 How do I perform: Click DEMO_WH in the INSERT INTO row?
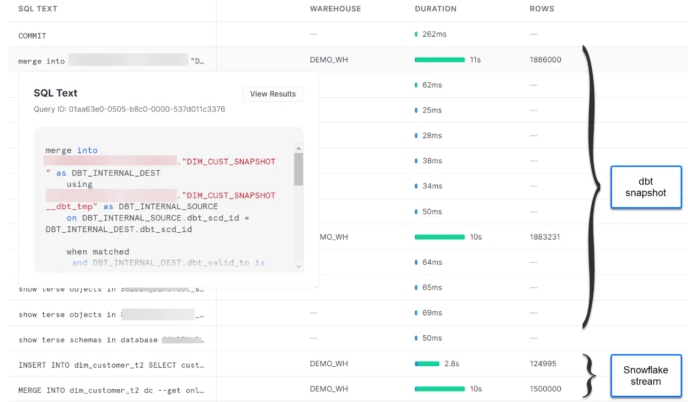tap(329, 364)
